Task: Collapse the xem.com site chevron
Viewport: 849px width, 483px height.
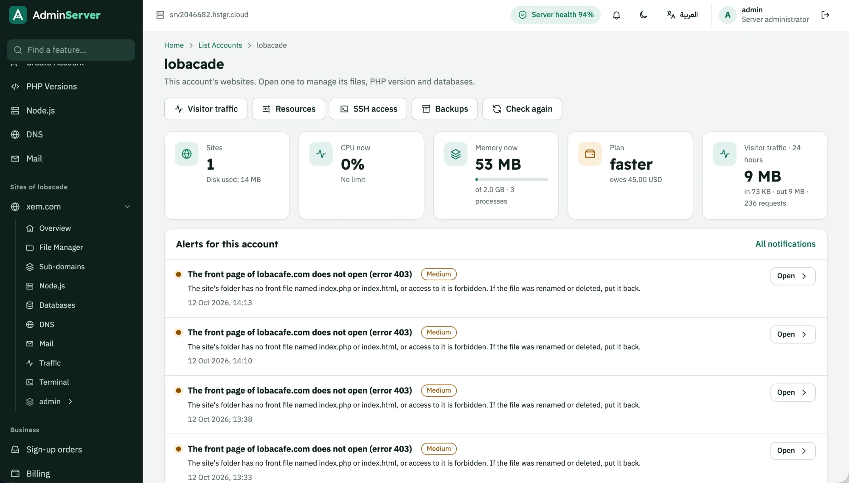Action: (x=127, y=207)
